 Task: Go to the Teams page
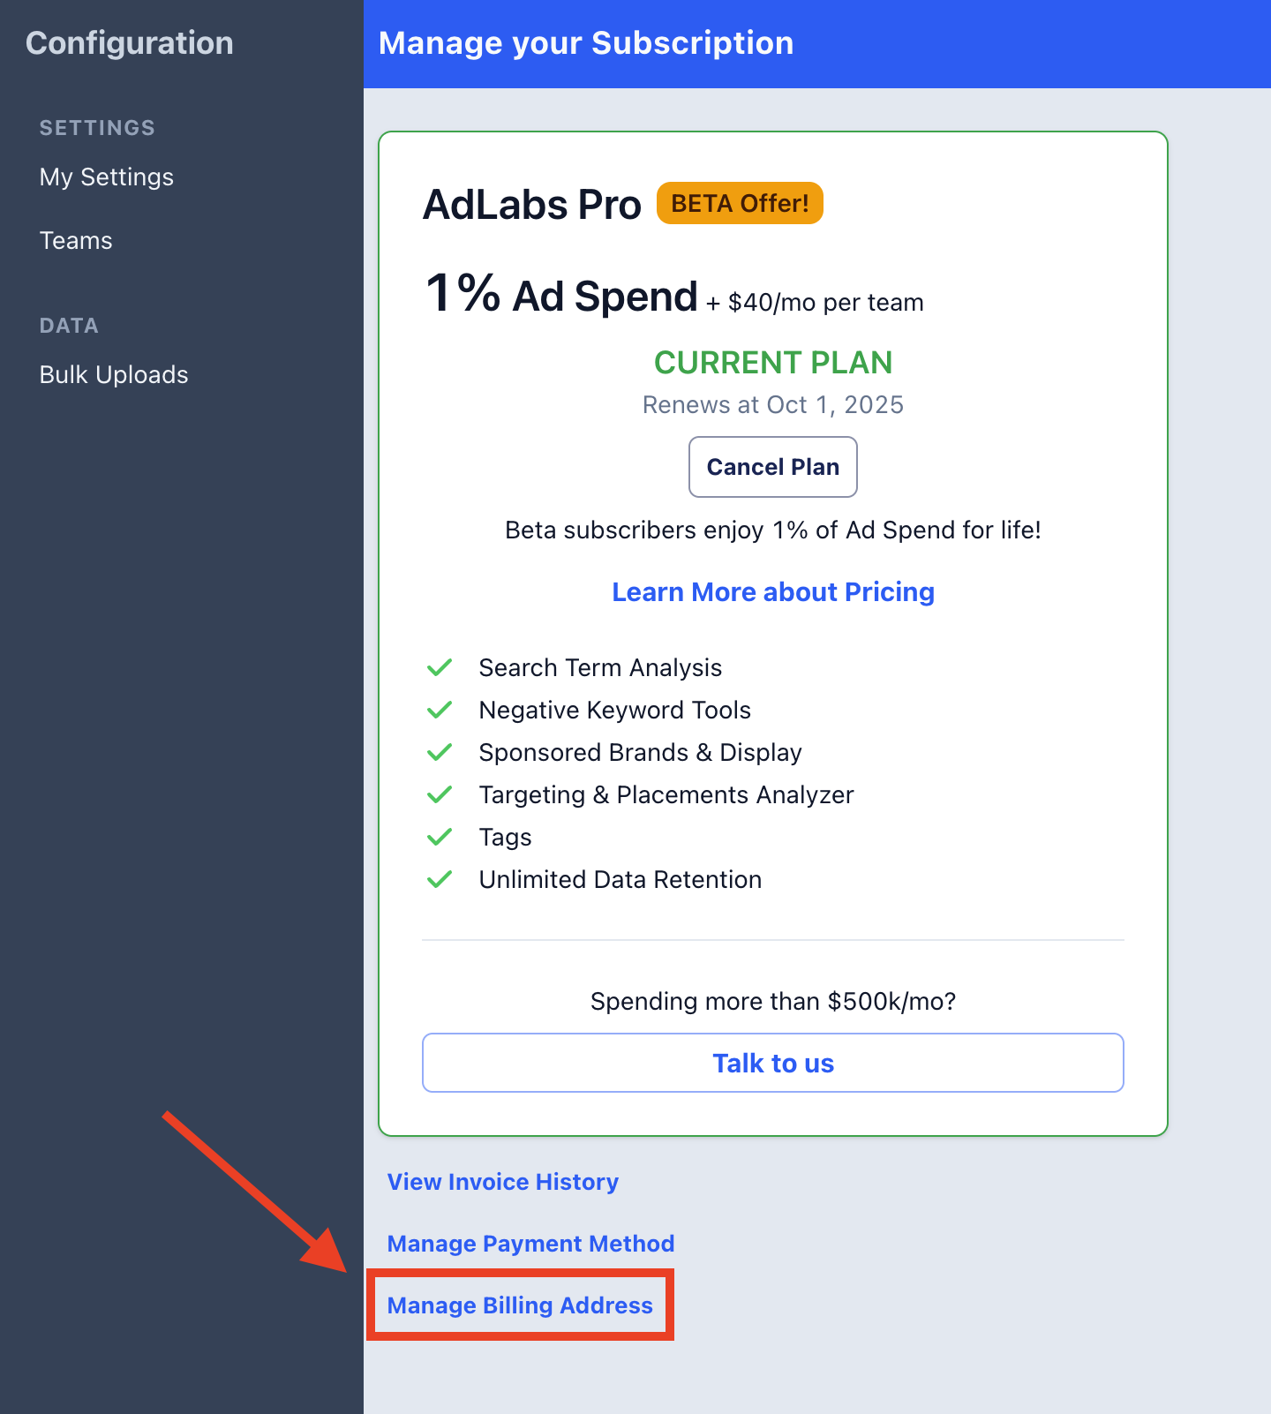[76, 241]
